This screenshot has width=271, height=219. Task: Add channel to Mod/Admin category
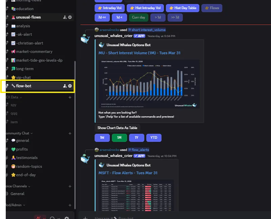coord(70,205)
